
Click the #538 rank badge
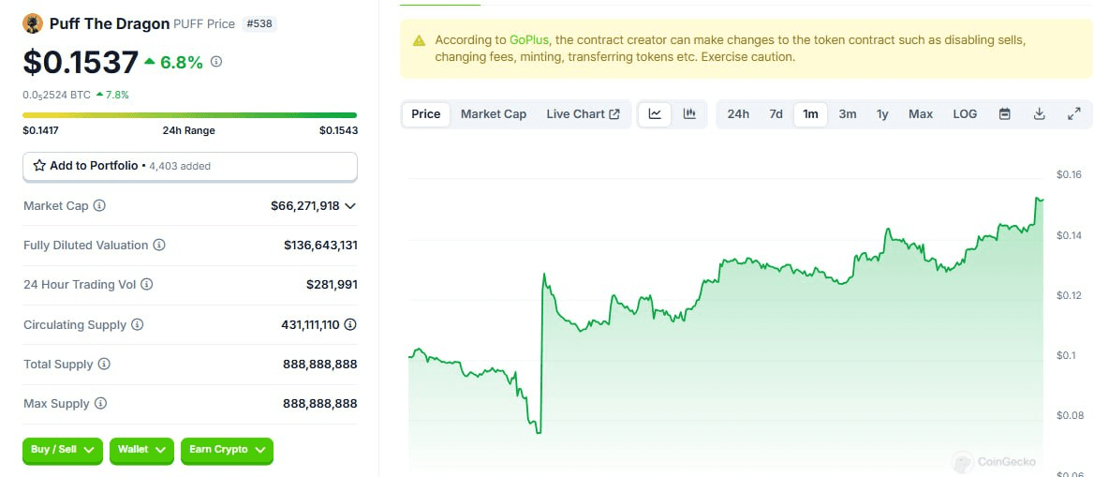pyautogui.click(x=259, y=23)
